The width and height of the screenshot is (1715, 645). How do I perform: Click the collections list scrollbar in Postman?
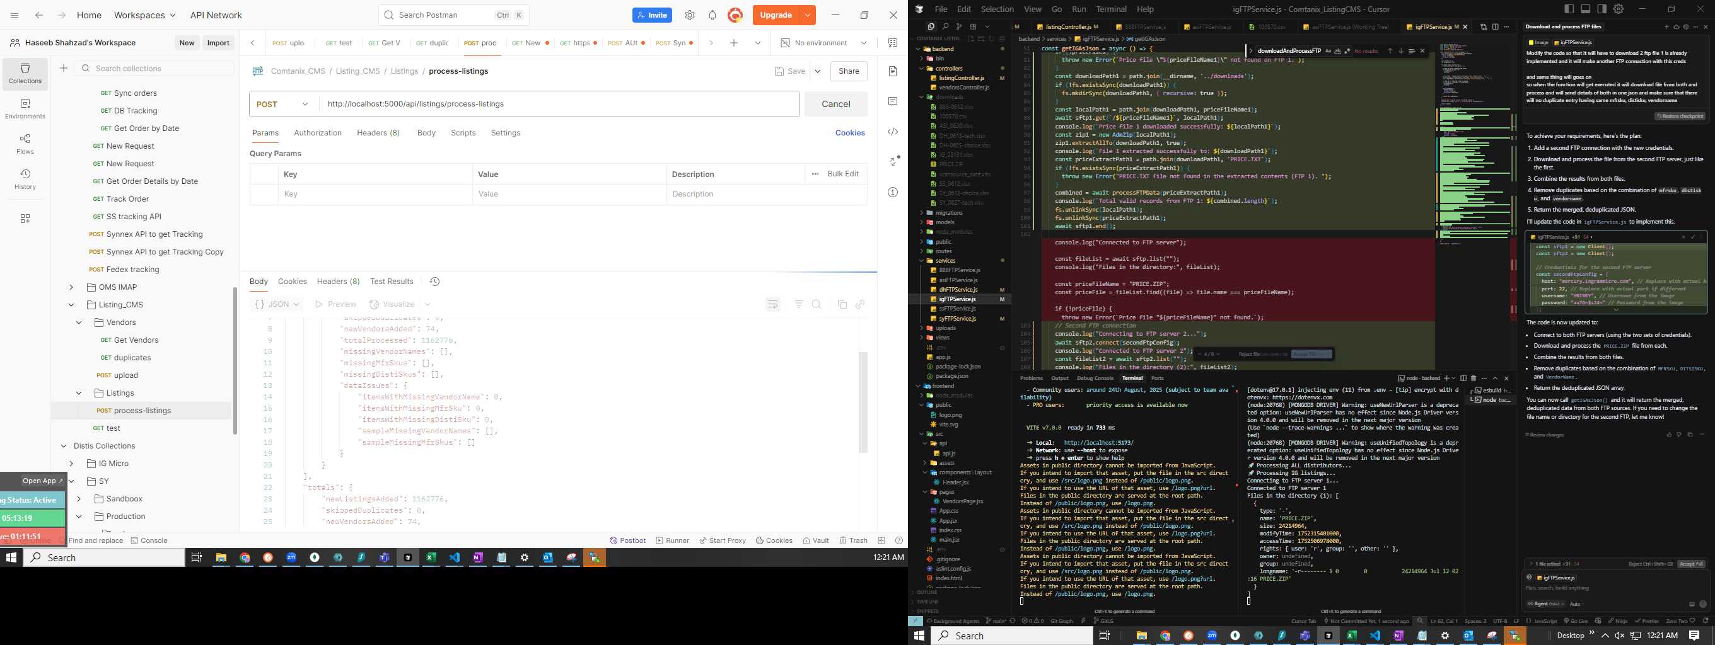coord(235,361)
